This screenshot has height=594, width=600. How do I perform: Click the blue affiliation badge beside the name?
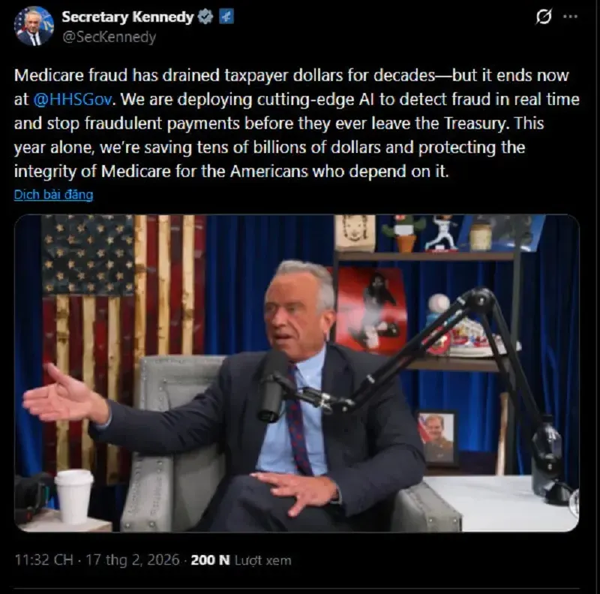tap(226, 16)
